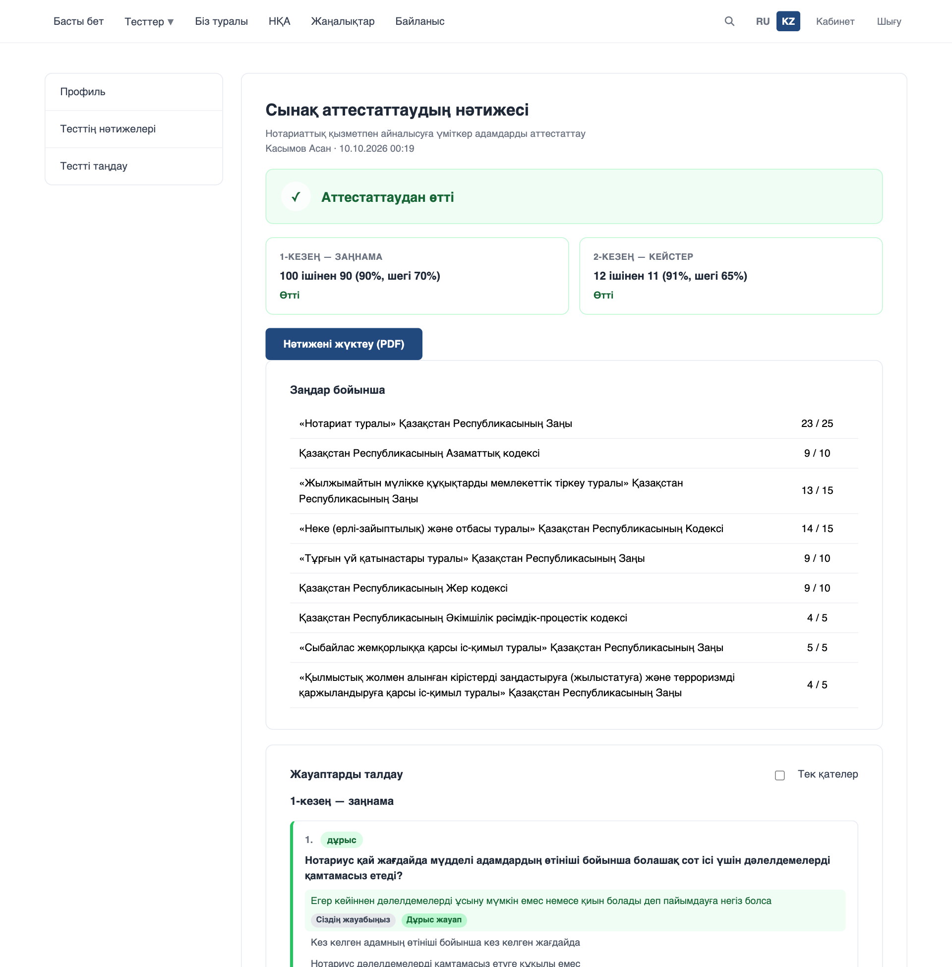Switch language to RU
This screenshot has width=952, height=967.
coord(763,21)
